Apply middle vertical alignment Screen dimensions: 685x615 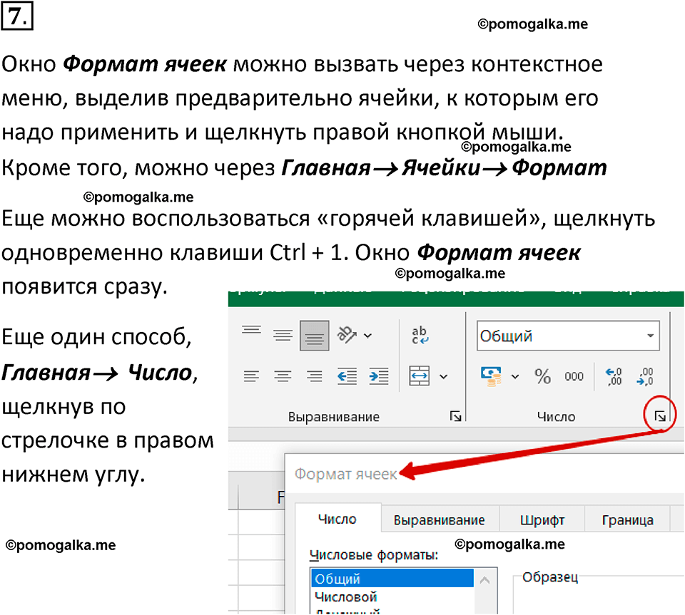coord(283,335)
